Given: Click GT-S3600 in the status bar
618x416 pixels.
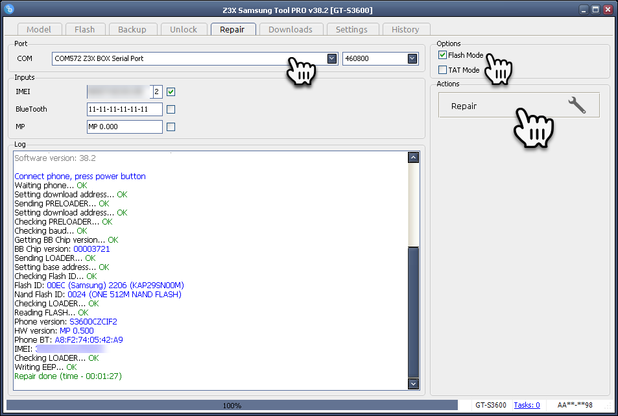Looking at the screenshot, I should (491, 405).
